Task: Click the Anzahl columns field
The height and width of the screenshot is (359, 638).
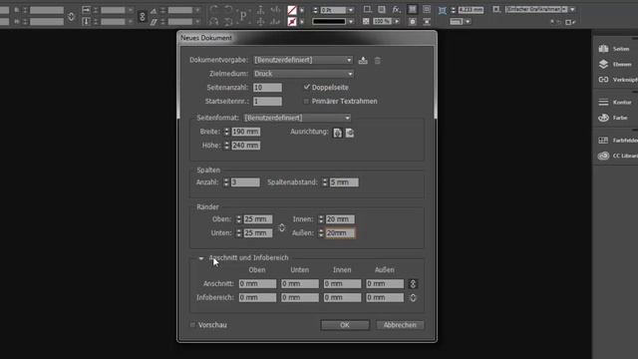Action: point(245,182)
